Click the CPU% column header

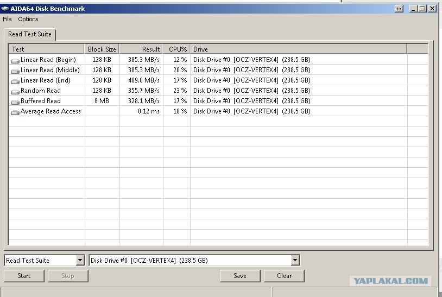[x=176, y=49]
